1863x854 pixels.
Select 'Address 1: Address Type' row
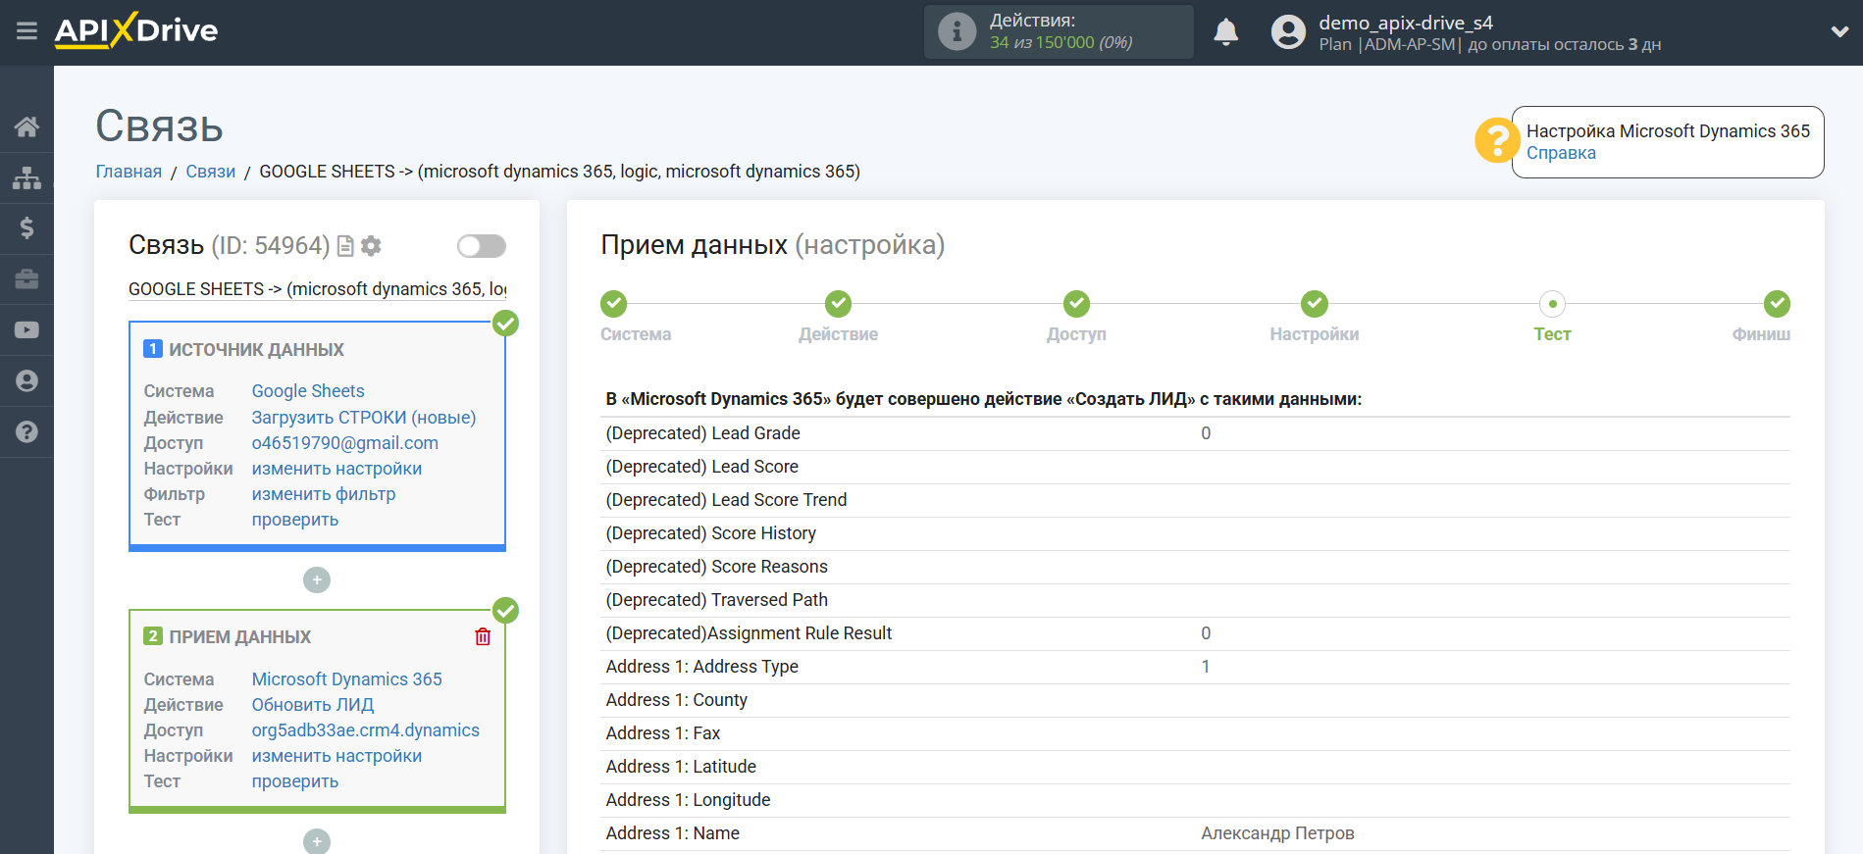tap(1195, 667)
